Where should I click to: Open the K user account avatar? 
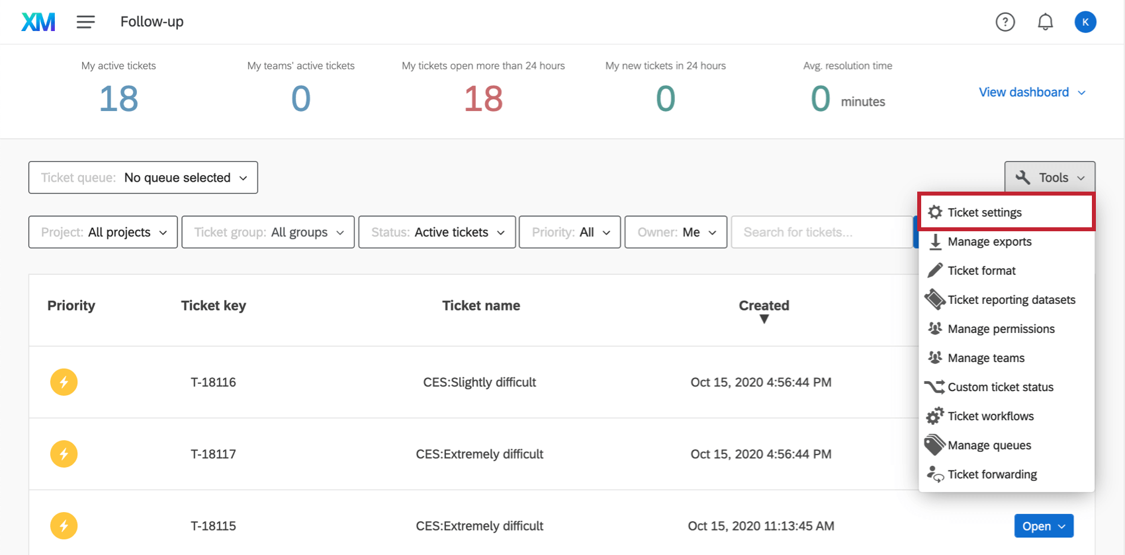1085,22
